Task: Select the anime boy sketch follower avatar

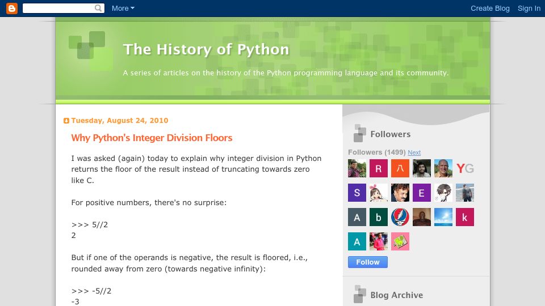Action: 443,193
